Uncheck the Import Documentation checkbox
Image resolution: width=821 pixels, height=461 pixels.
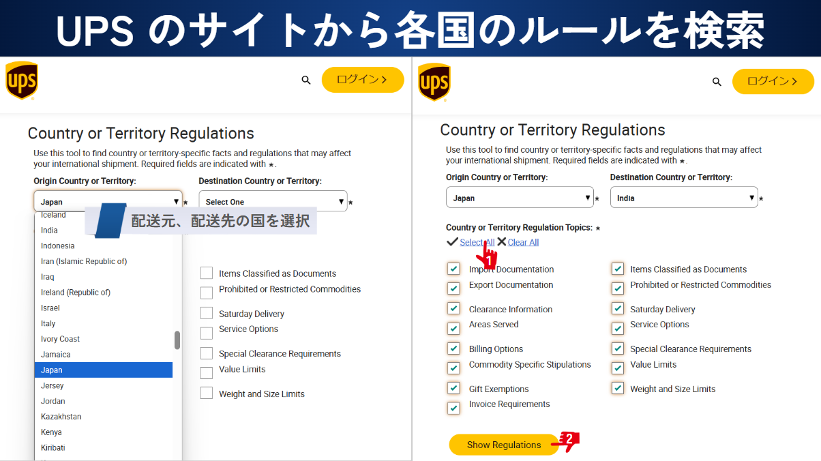click(453, 269)
